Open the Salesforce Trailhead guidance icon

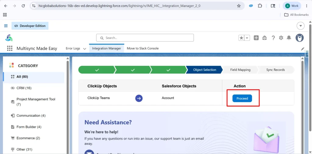pyautogui.click(x=265, y=38)
